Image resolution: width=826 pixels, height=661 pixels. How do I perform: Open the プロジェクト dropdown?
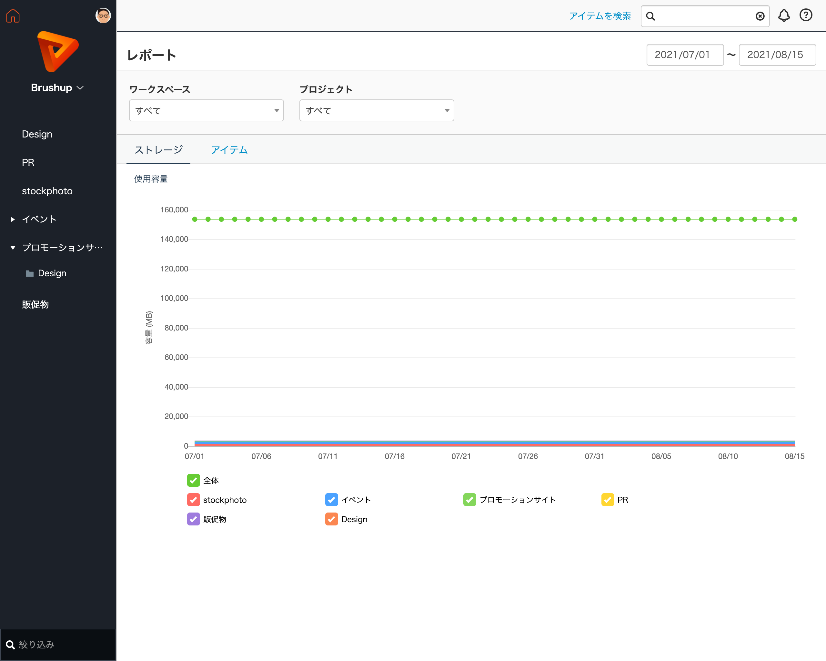coord(376,111)
